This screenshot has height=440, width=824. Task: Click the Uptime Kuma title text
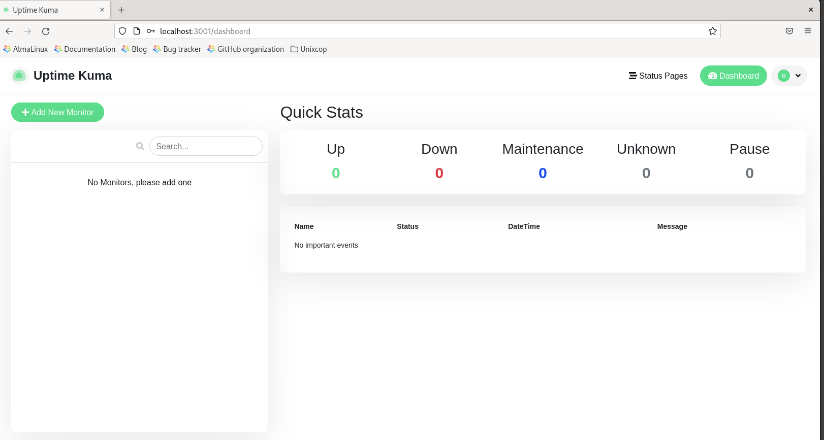coord(73,76)
